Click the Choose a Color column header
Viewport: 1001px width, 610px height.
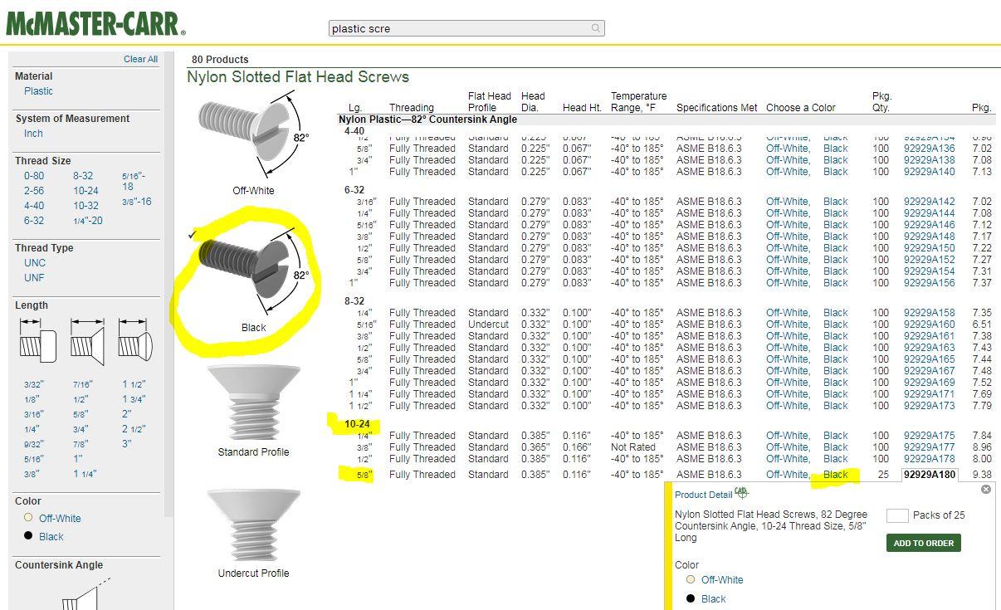point(801,108)
